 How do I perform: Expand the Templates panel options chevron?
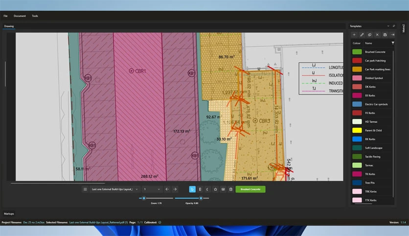pyautogui.click(x=388, y=26)
